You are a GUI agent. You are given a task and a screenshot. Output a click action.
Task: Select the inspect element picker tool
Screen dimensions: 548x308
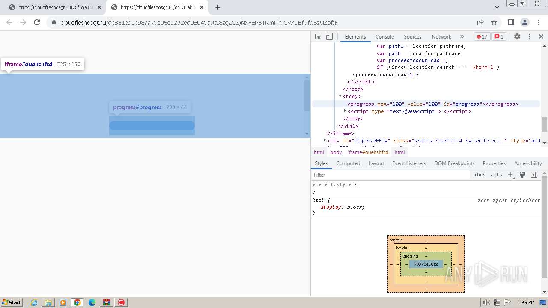point(318,36)
